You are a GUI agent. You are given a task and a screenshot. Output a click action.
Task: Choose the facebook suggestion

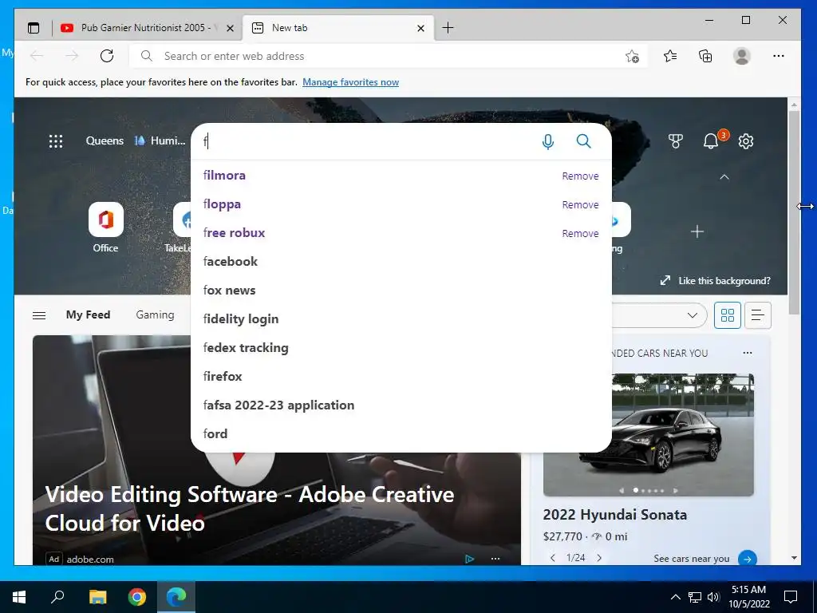coord(401,262)
